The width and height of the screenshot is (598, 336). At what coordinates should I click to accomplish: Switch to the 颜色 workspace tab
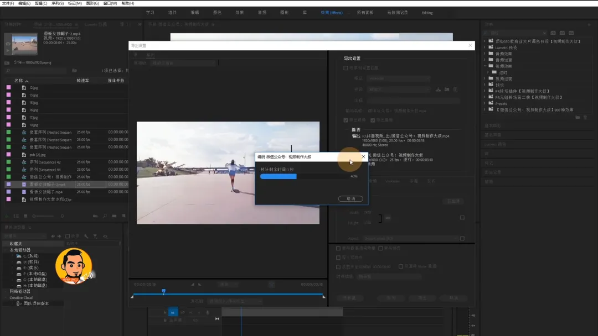point(217,12)
